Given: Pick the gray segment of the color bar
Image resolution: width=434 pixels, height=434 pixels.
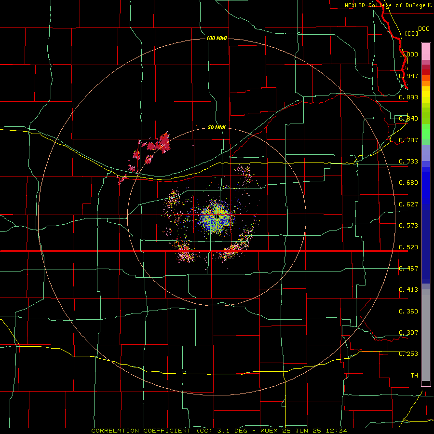Looking at the screenshot, I should pyautogui.click(x=426, y=335).
